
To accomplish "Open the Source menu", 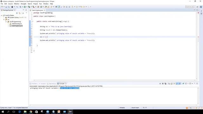I will [x=10, y=4].
